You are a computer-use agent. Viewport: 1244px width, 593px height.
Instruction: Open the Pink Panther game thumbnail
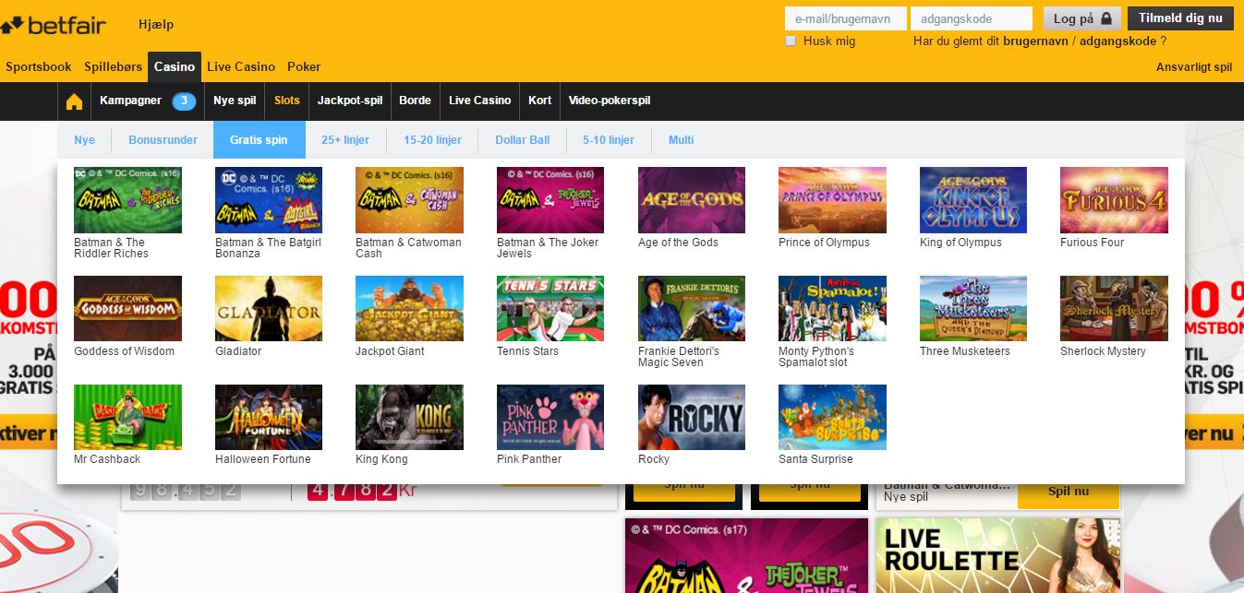[550, 417]
